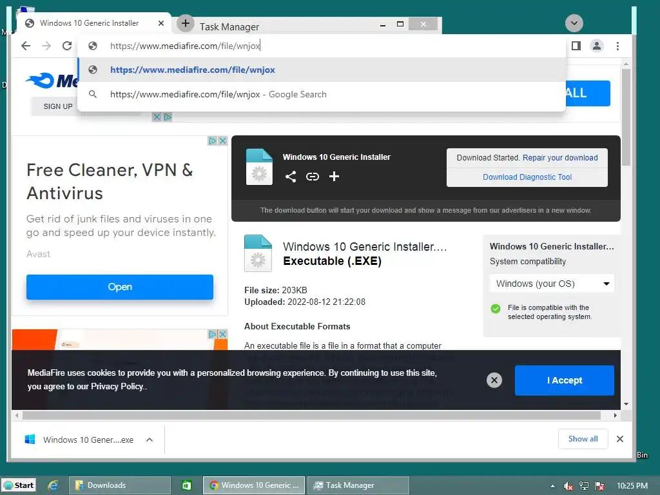Click the Privacy Policy link
The image size is (660, 495).
coord(117,387)
